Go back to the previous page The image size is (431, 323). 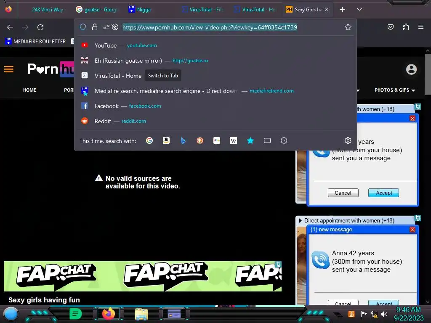10,27
